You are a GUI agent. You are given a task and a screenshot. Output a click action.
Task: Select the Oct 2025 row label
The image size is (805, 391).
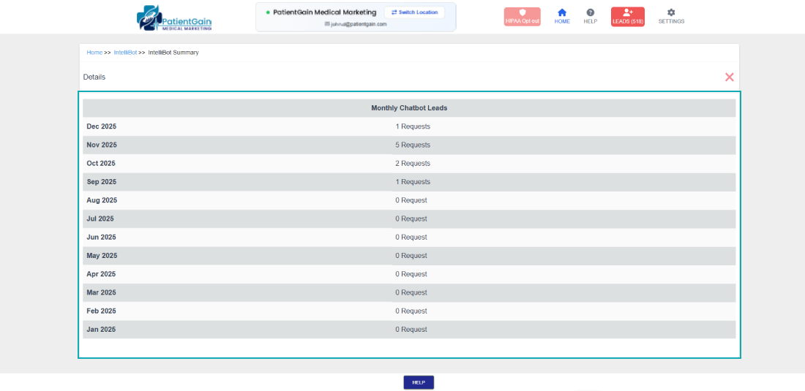[101, 164]
